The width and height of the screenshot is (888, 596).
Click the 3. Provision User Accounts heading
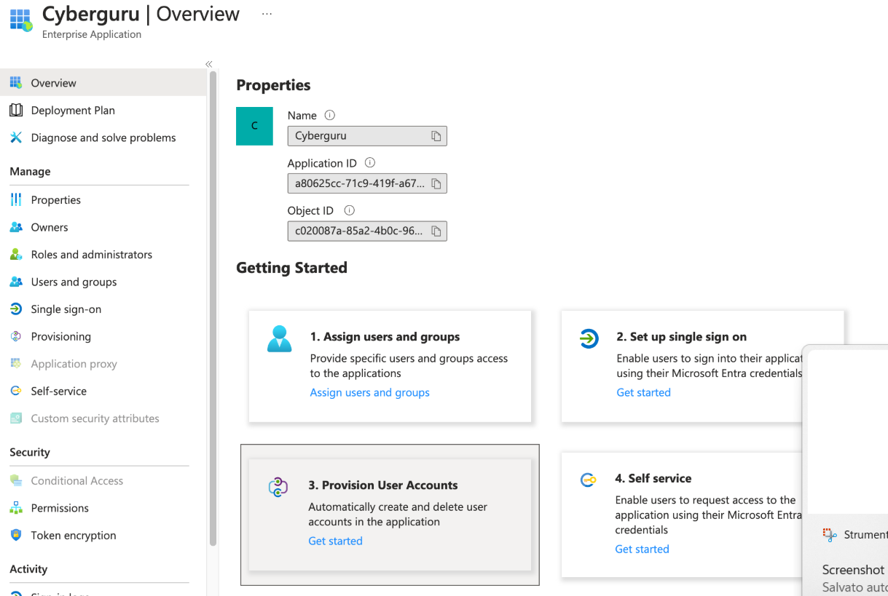[x=383, y=485]
